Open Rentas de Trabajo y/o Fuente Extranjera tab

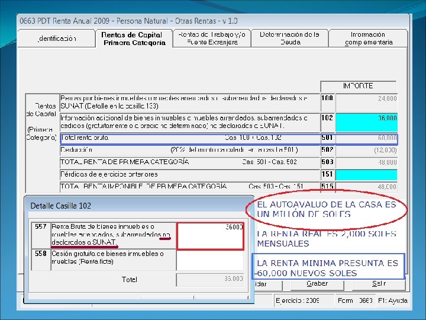tap(212, 39)
